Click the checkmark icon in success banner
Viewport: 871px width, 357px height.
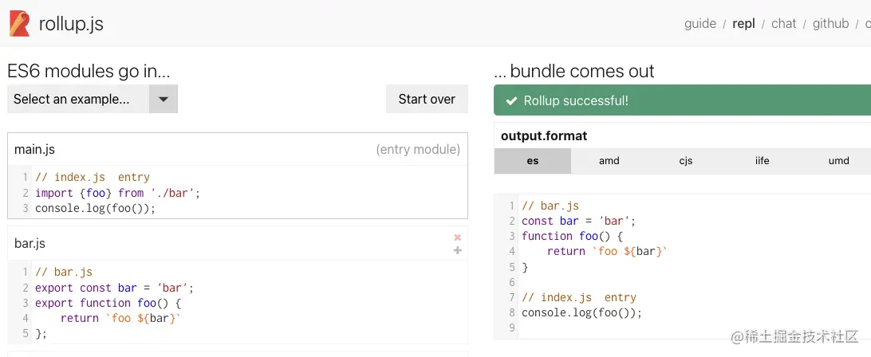[x=511, y=100]
